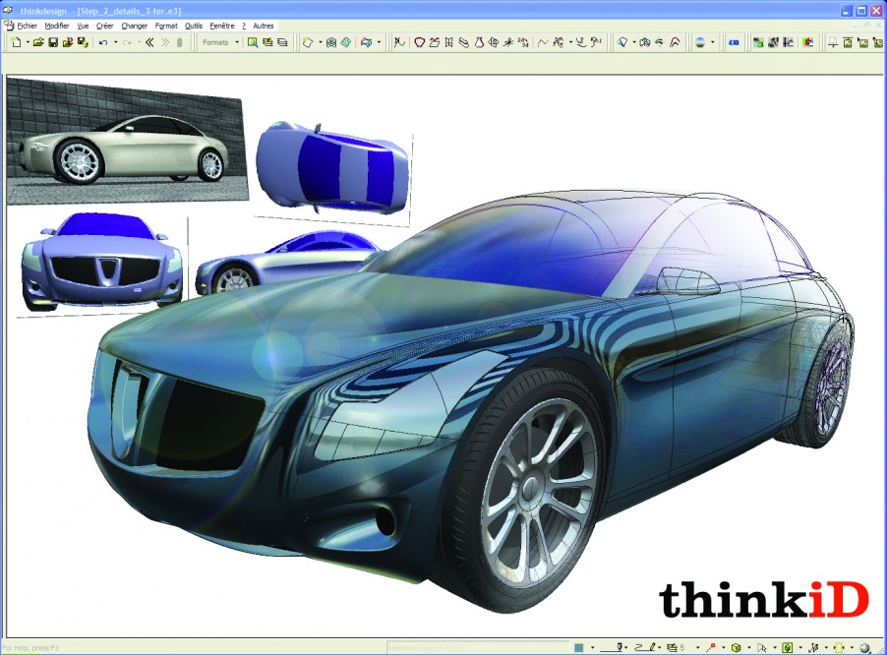The height and width of the screenshot is (655, 887).
Task: Open the Format menu
Action: pyautogui.click(x=166, y=26)
